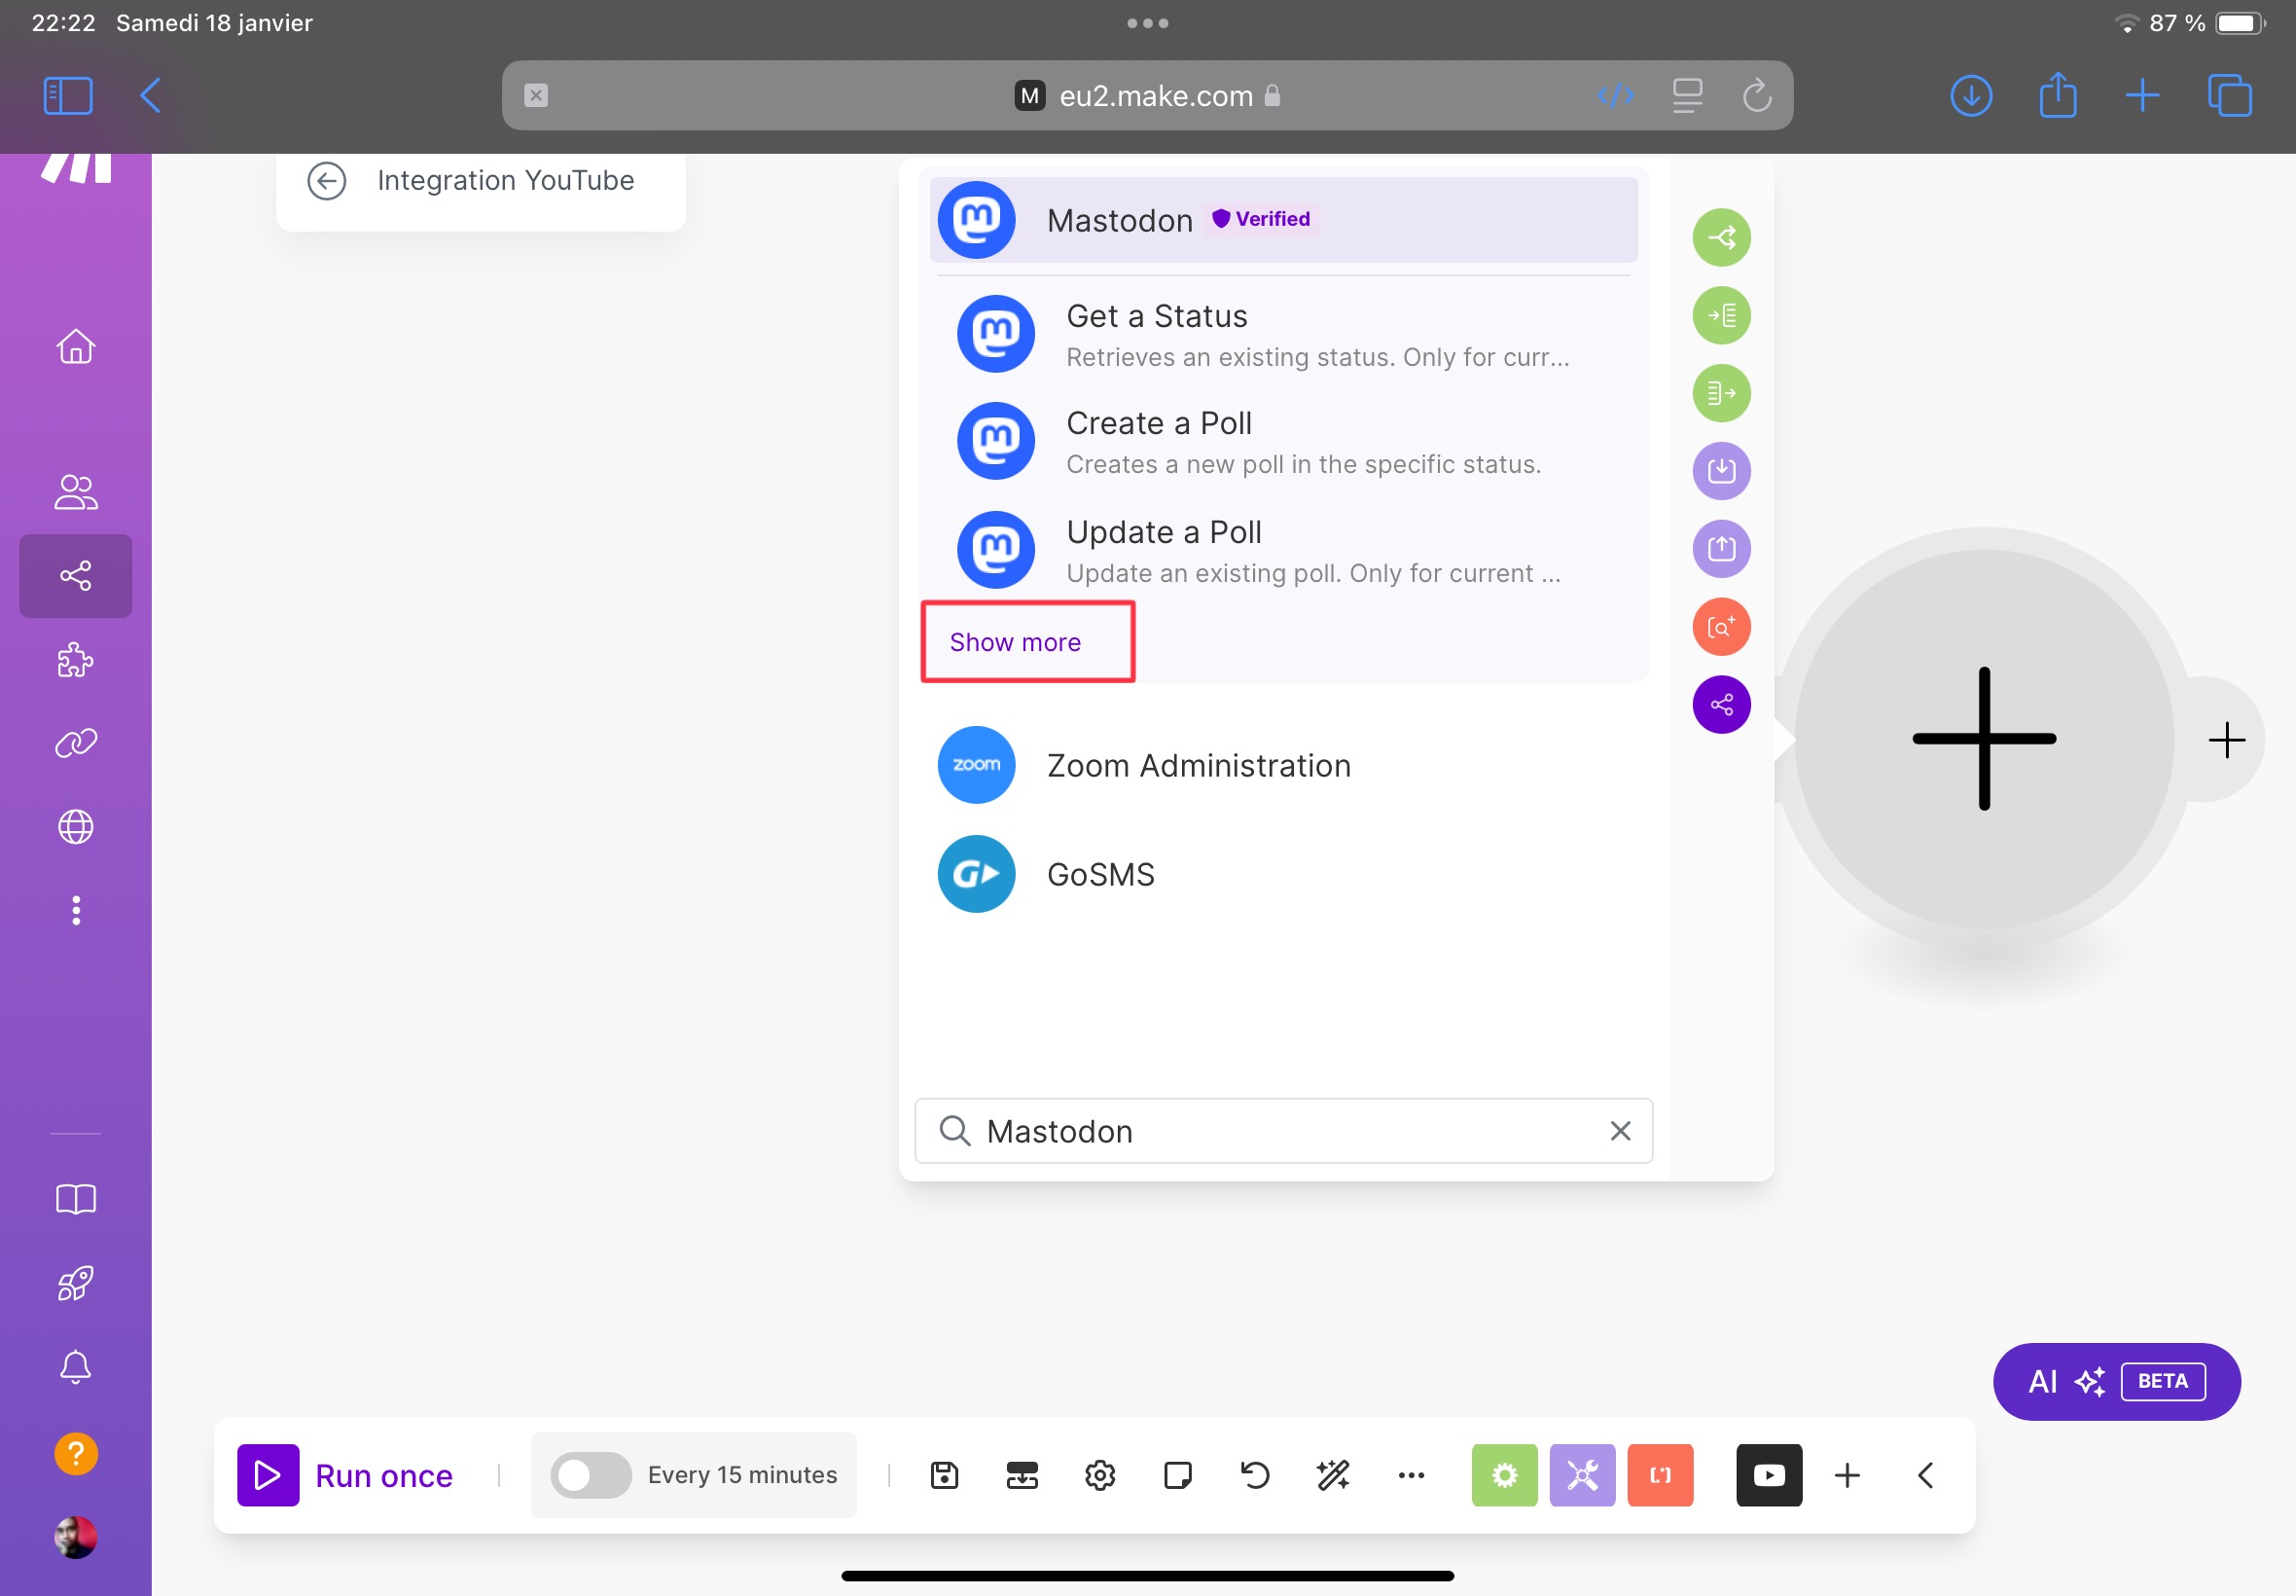Clear the Mastodon search field
This screenshot has height=1596, width=2296.
1621,1132
